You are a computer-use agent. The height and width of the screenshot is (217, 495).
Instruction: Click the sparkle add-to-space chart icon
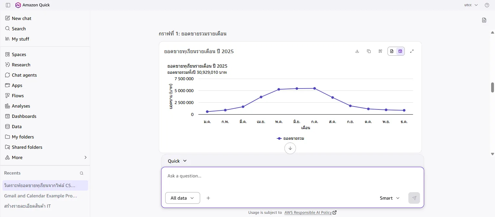point(380,51)
